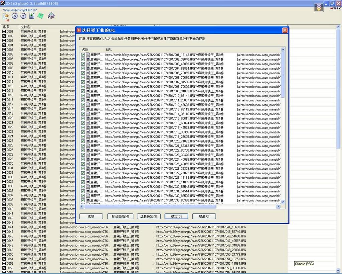
Task: Click the magnifying glass search toolbar icon
Action: pos(51,16)
